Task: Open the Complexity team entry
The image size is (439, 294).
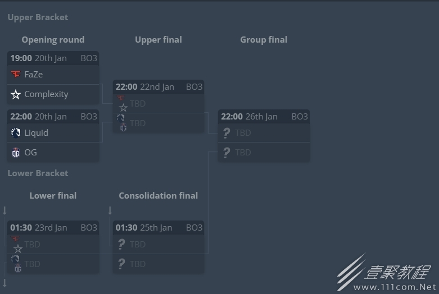Action: click(53, 94)
